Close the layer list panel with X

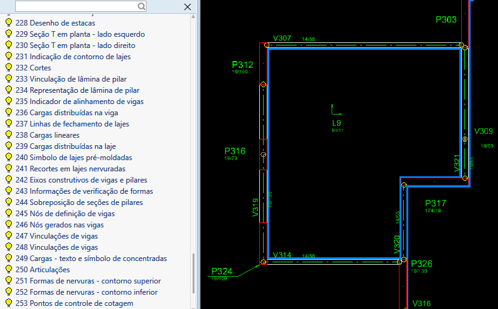(188, 6)
